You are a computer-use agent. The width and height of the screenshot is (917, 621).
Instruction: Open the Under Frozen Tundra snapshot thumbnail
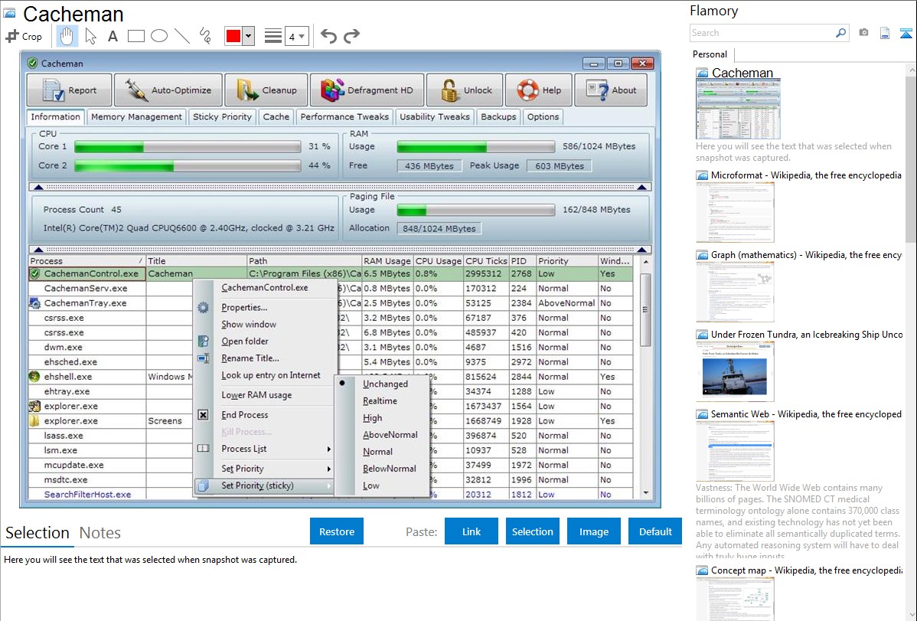point(735,372)
